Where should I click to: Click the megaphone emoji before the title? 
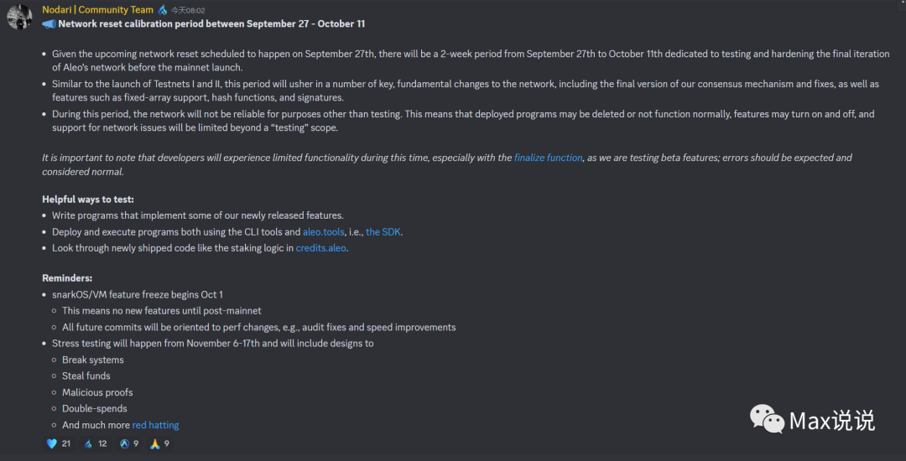pyautogui.click(x=49, y=24)
